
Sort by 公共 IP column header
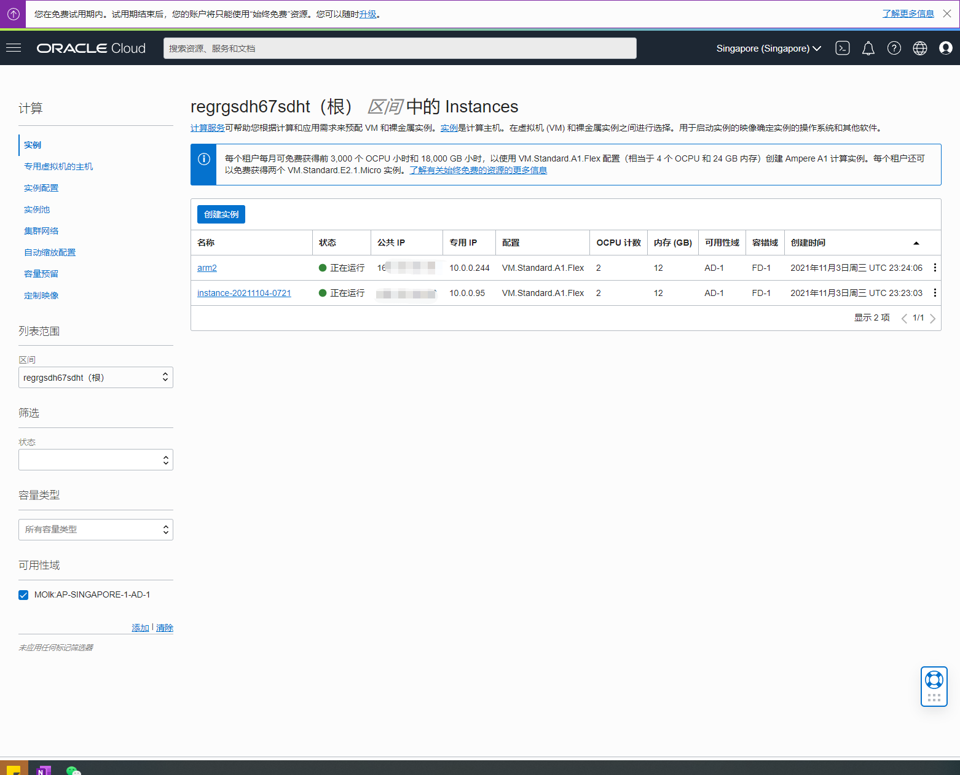(391, 243)
